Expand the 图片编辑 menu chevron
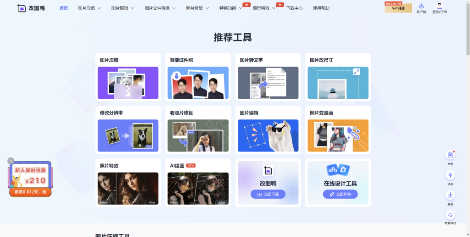The width and height of the screenshot is (470, 237). coord(133,8)
